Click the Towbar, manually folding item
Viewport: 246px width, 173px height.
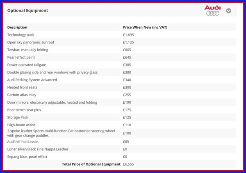click(27, 50)
